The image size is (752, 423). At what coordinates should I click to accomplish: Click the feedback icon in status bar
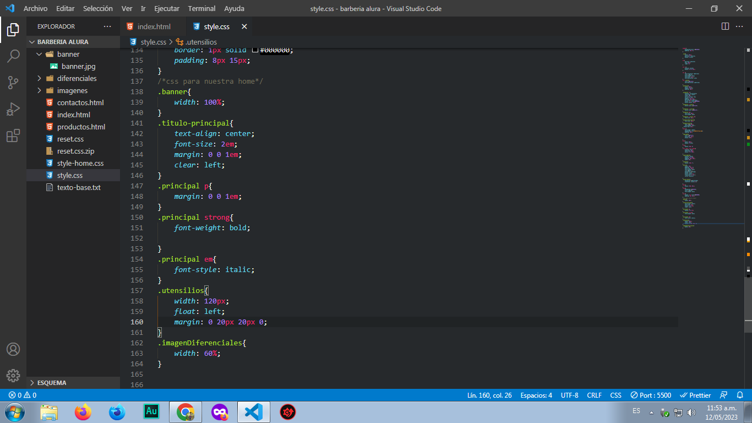(x=724, y=395)
